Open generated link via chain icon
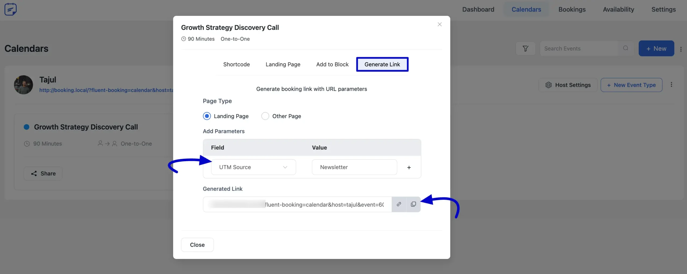 pos(399,204)
